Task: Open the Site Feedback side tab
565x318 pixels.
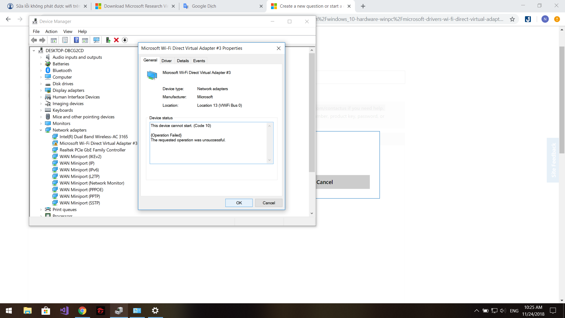Action: 553,160
